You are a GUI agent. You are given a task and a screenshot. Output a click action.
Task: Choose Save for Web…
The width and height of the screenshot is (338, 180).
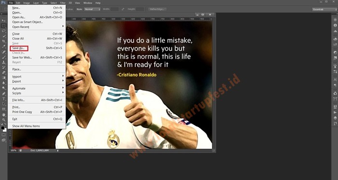pos(37,57)
